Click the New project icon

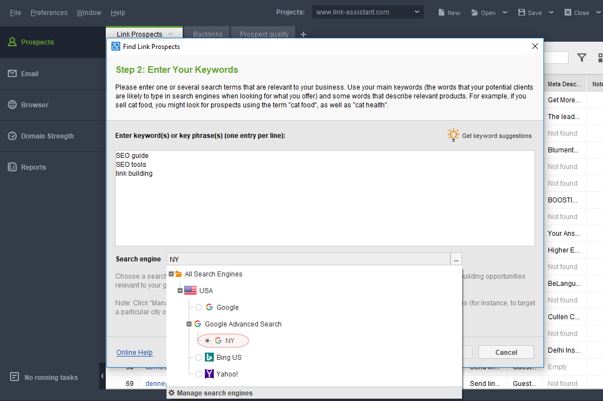442,12
